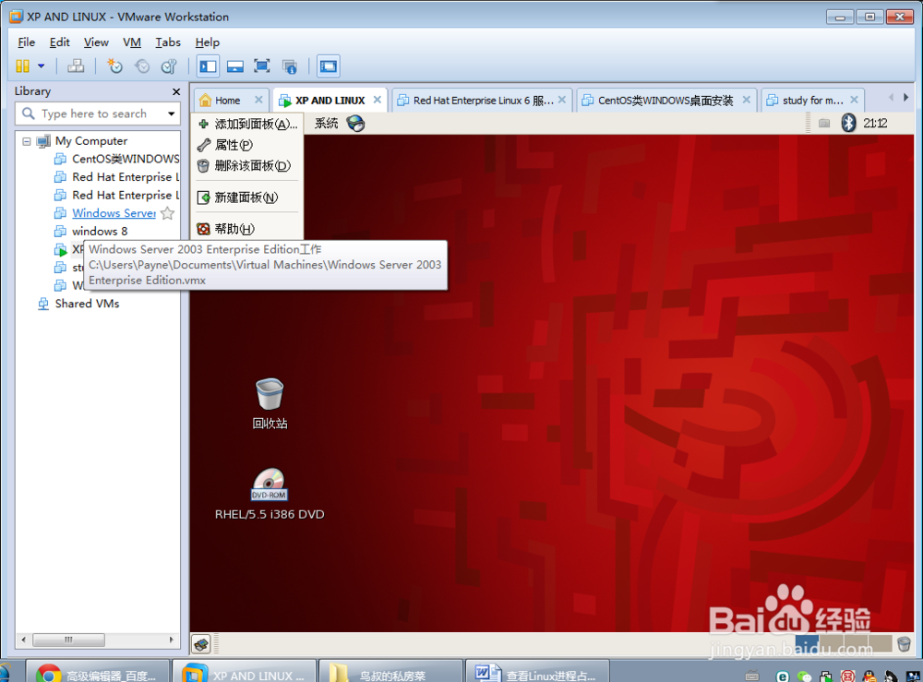
Task: Collapse the My Computer tree node
Action: (x=27, y=141)
